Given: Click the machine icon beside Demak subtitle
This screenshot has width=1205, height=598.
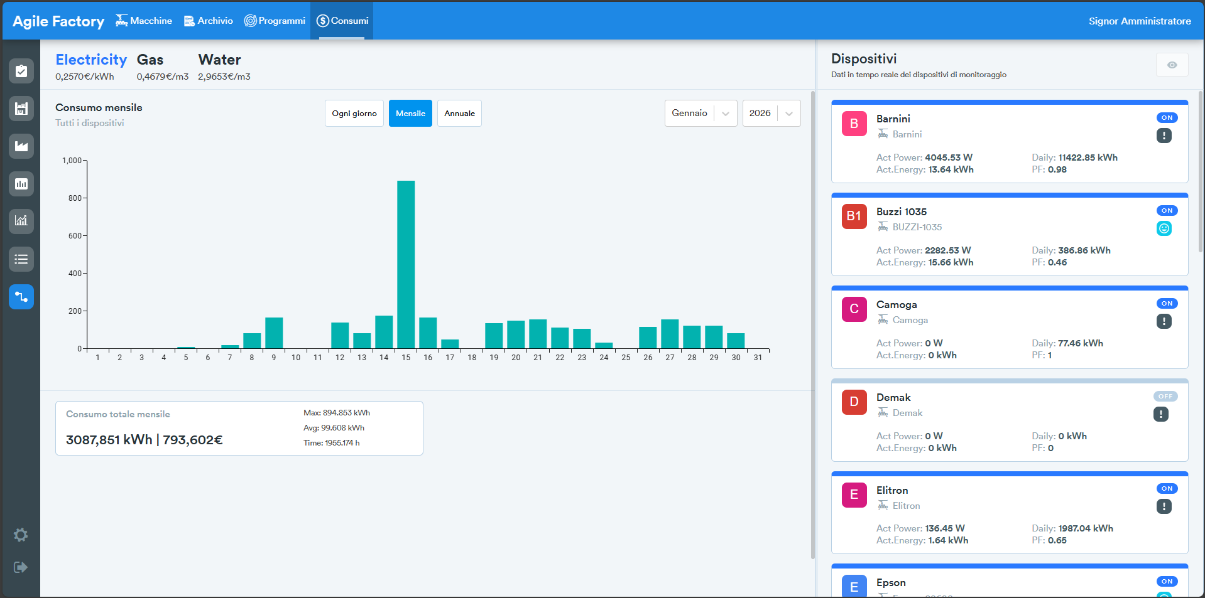Looking at the screenshot, I should (x=883, y=412).
